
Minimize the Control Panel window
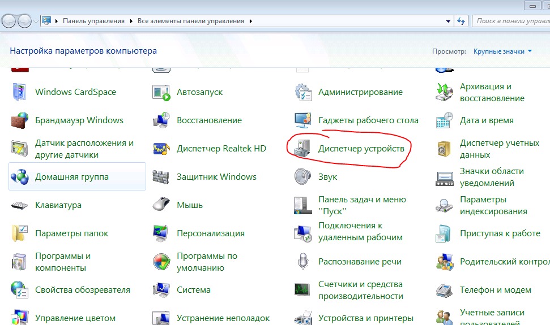pos(532,6)
